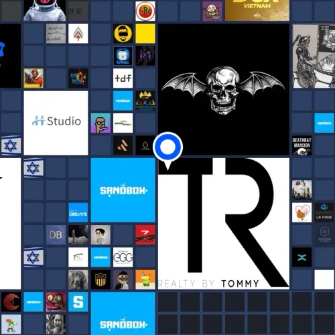Open the black and white bearded man photo tile
The image size is (335, 335).
[x=56, y=324]
